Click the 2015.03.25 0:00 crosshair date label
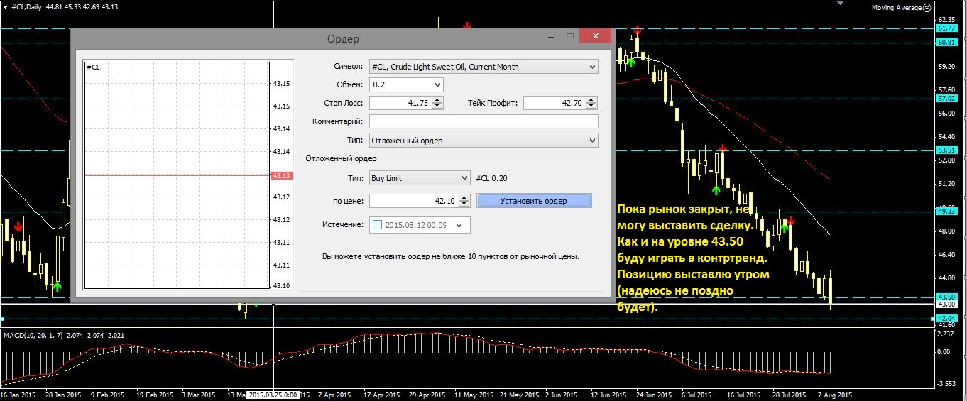This screenshot has height=401, width=967. pyautogui.click(x=273, y=395)
